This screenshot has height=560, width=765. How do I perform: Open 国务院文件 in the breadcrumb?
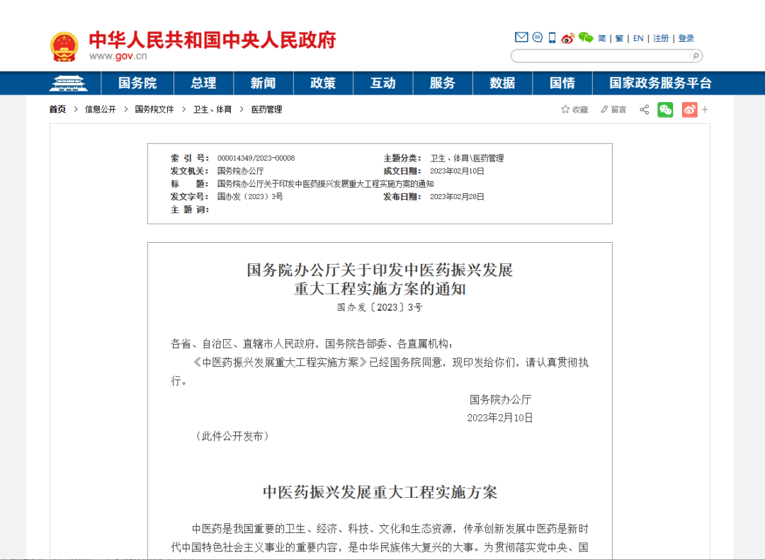click(154, 109)
